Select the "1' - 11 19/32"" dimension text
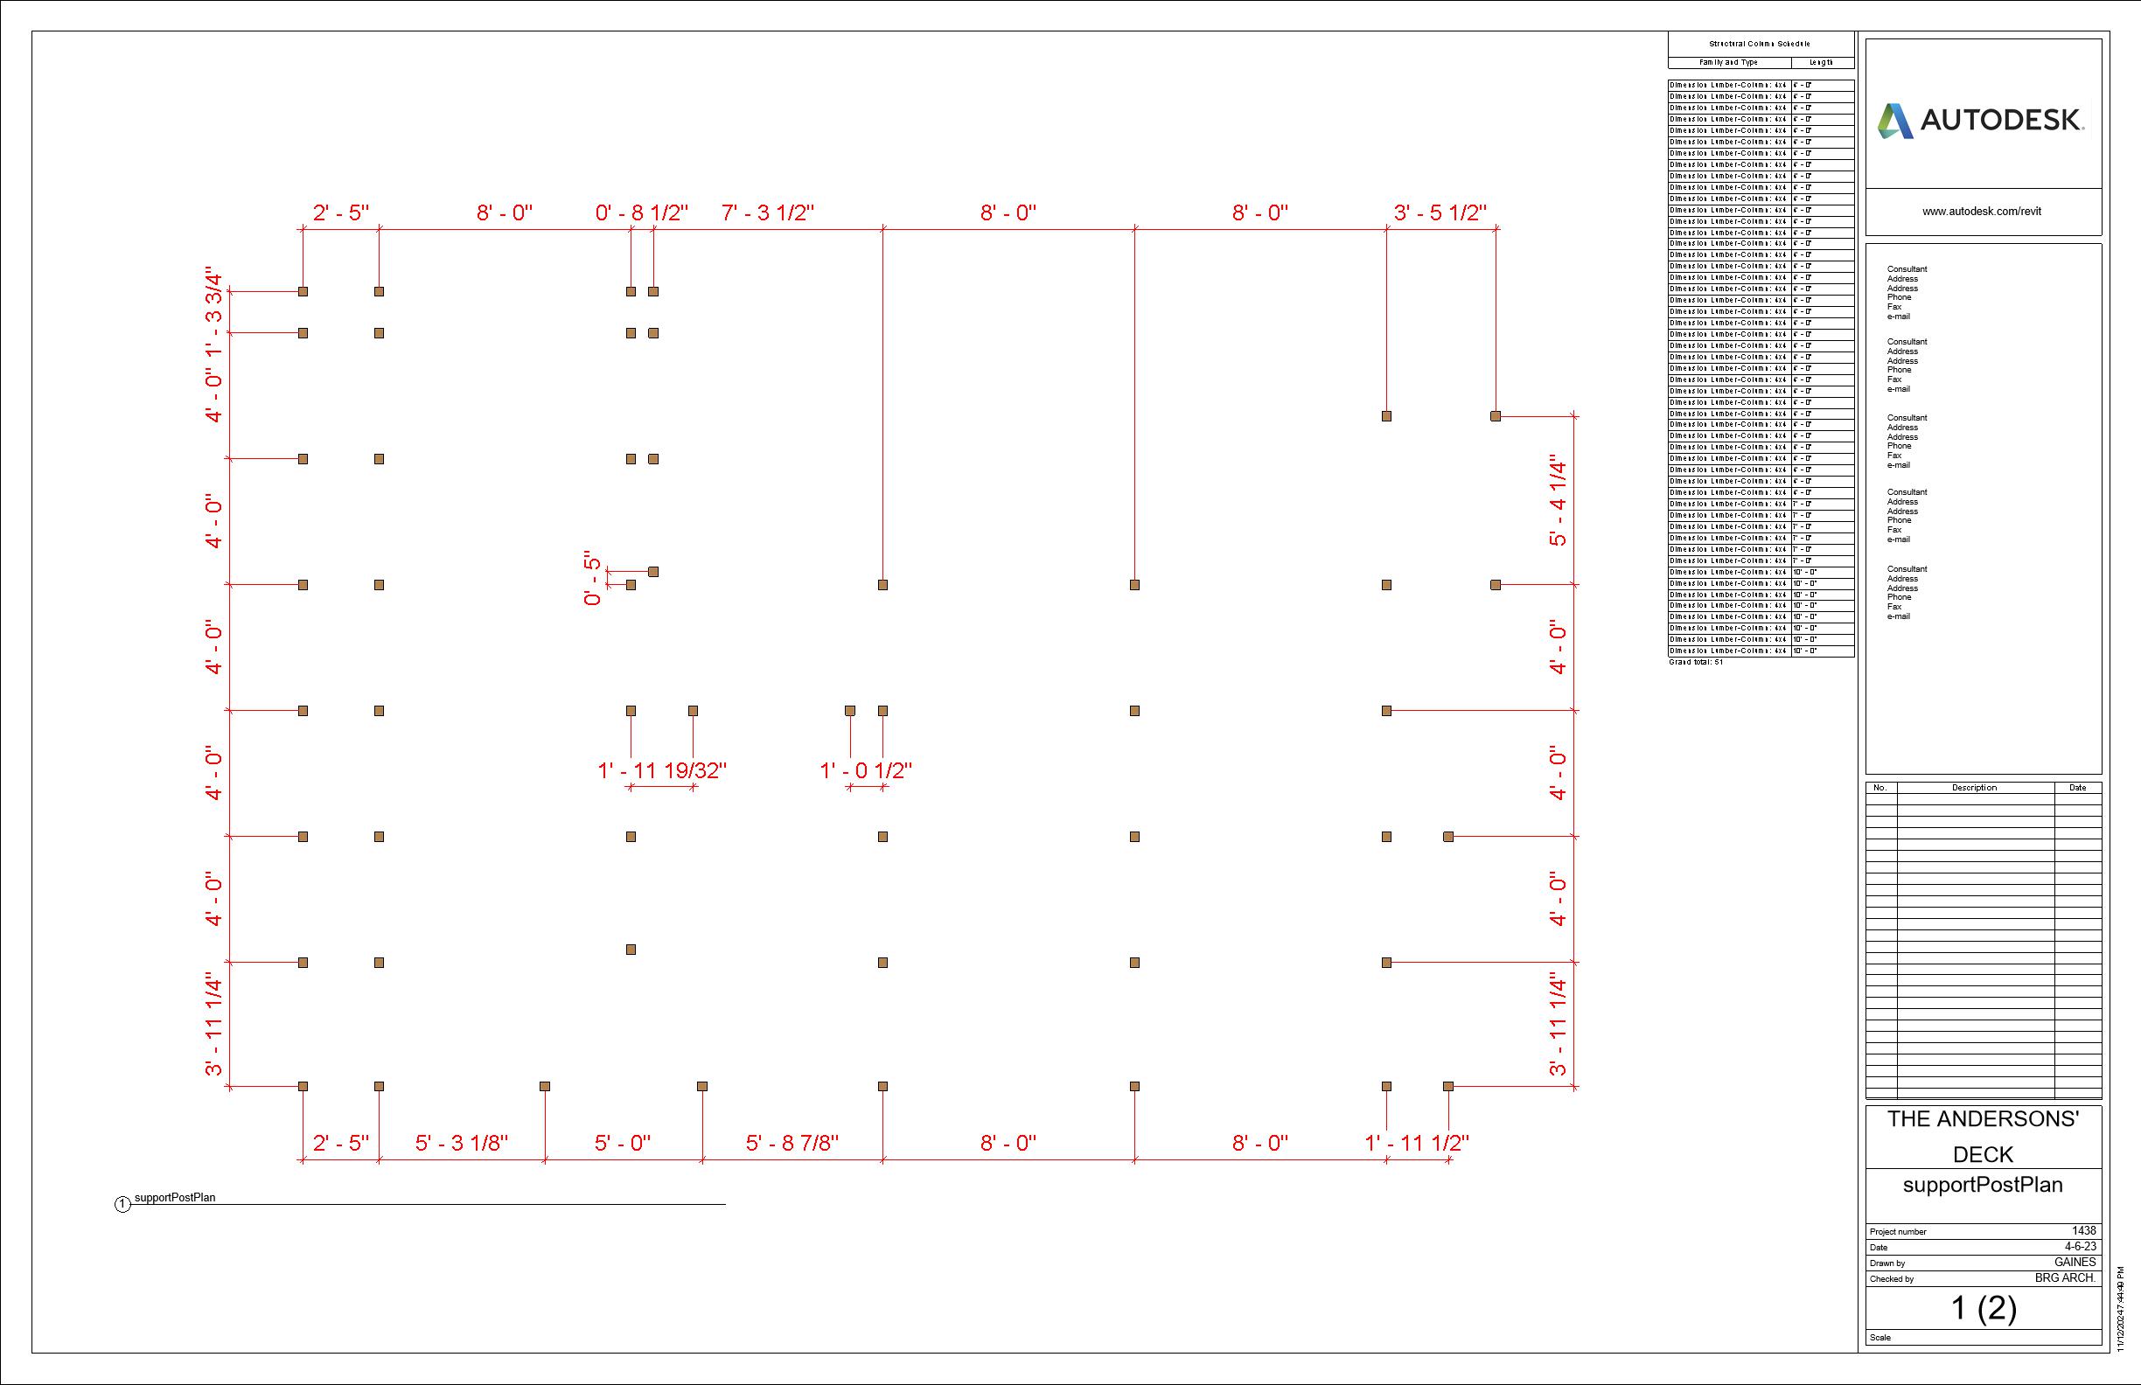Screen dimensions: 2141x1385 pyautogui.click(x=662, y=770)
